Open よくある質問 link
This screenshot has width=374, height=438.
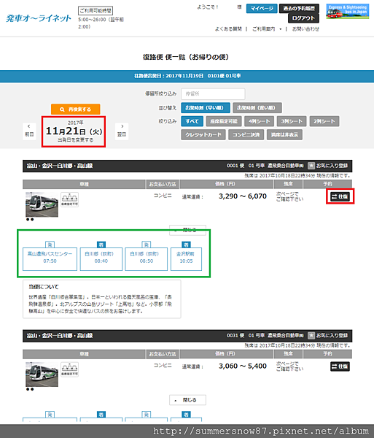tap(228, 29)
